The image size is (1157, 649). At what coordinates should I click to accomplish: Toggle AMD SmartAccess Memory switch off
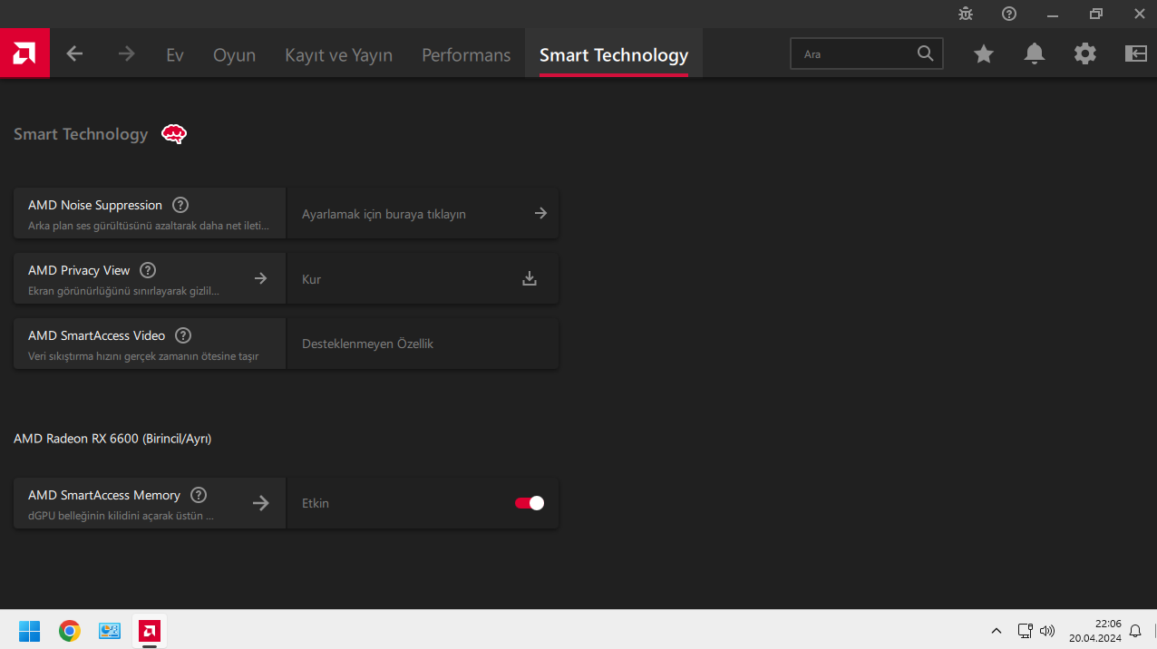point(530,503)
